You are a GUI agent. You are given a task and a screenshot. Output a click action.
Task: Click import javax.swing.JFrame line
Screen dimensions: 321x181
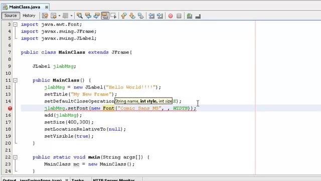coord(59,31)
